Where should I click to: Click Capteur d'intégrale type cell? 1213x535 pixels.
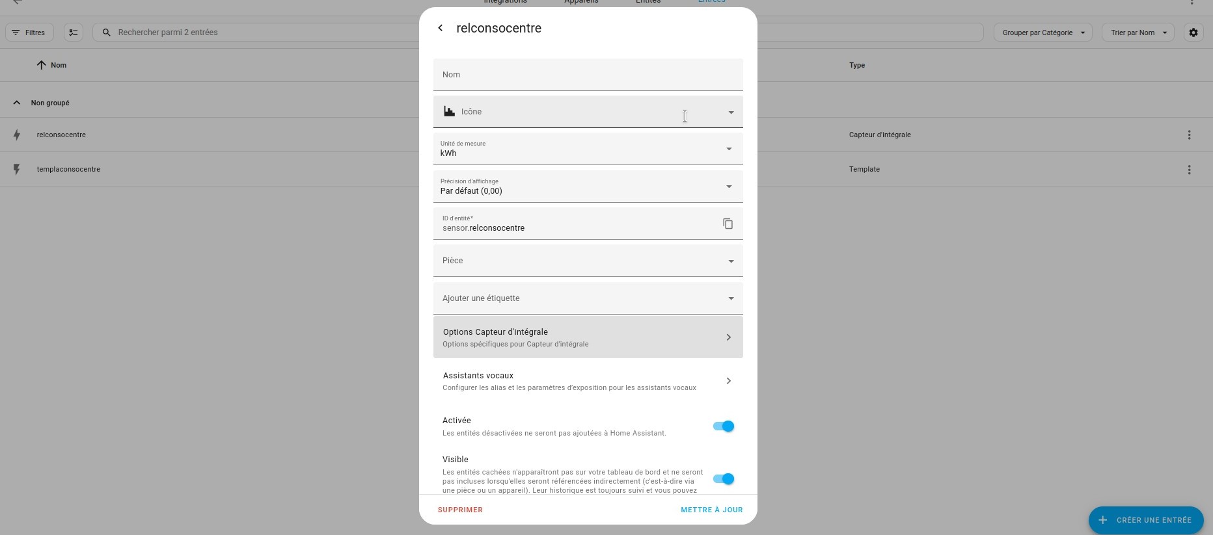tap(880, 135)
